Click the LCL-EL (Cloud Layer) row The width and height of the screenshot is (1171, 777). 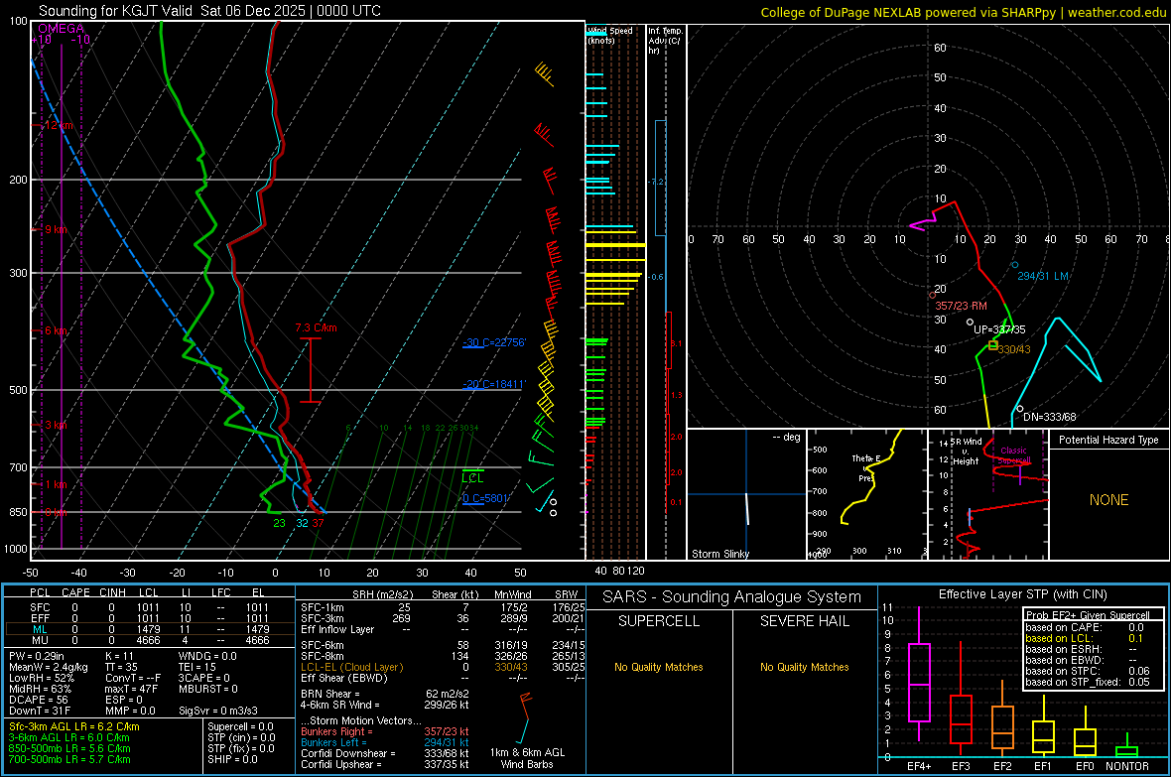[443, 667]
